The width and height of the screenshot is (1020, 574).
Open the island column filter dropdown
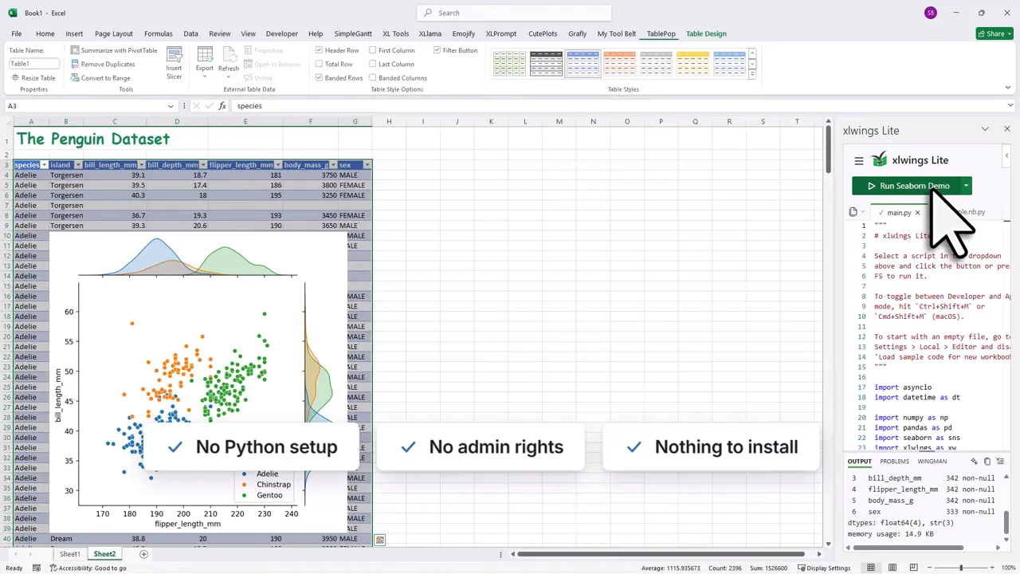click(x=77, y=165)
